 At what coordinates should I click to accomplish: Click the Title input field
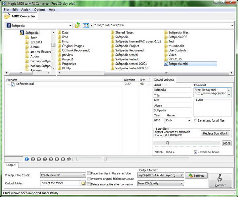pos(172,100)
